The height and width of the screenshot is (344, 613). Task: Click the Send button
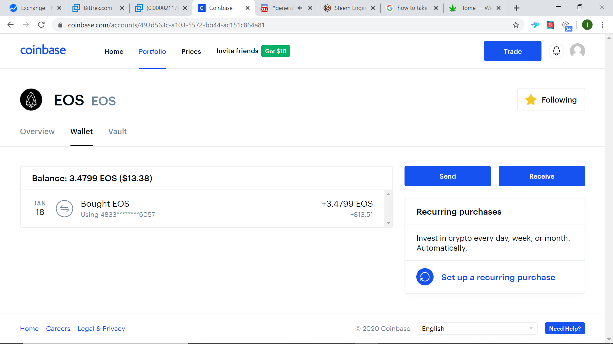tap(448, 176)
